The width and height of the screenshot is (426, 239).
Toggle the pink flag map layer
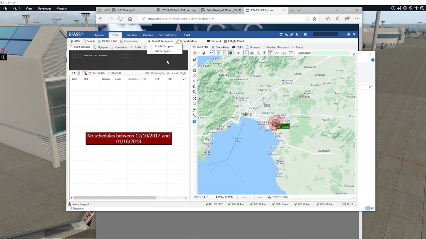(271, 53)
